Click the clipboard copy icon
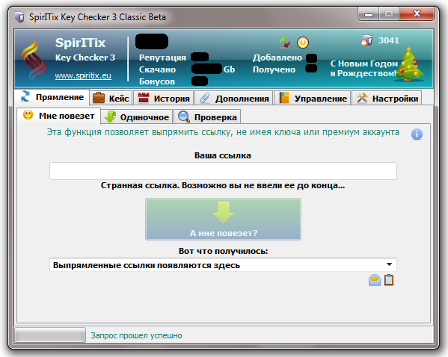The image size is (448, 357). coord(389,280)
